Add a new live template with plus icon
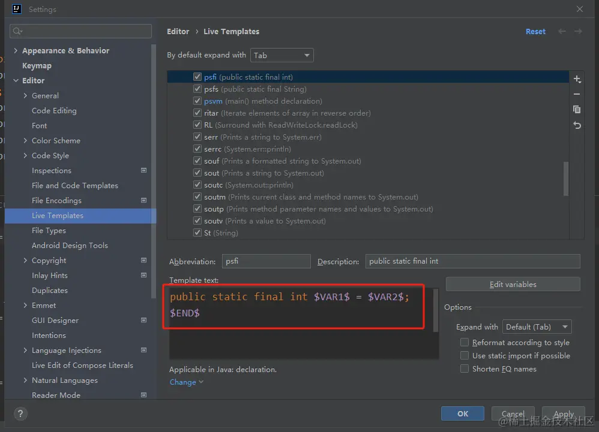The image size is (599, 432). (577, 79)
